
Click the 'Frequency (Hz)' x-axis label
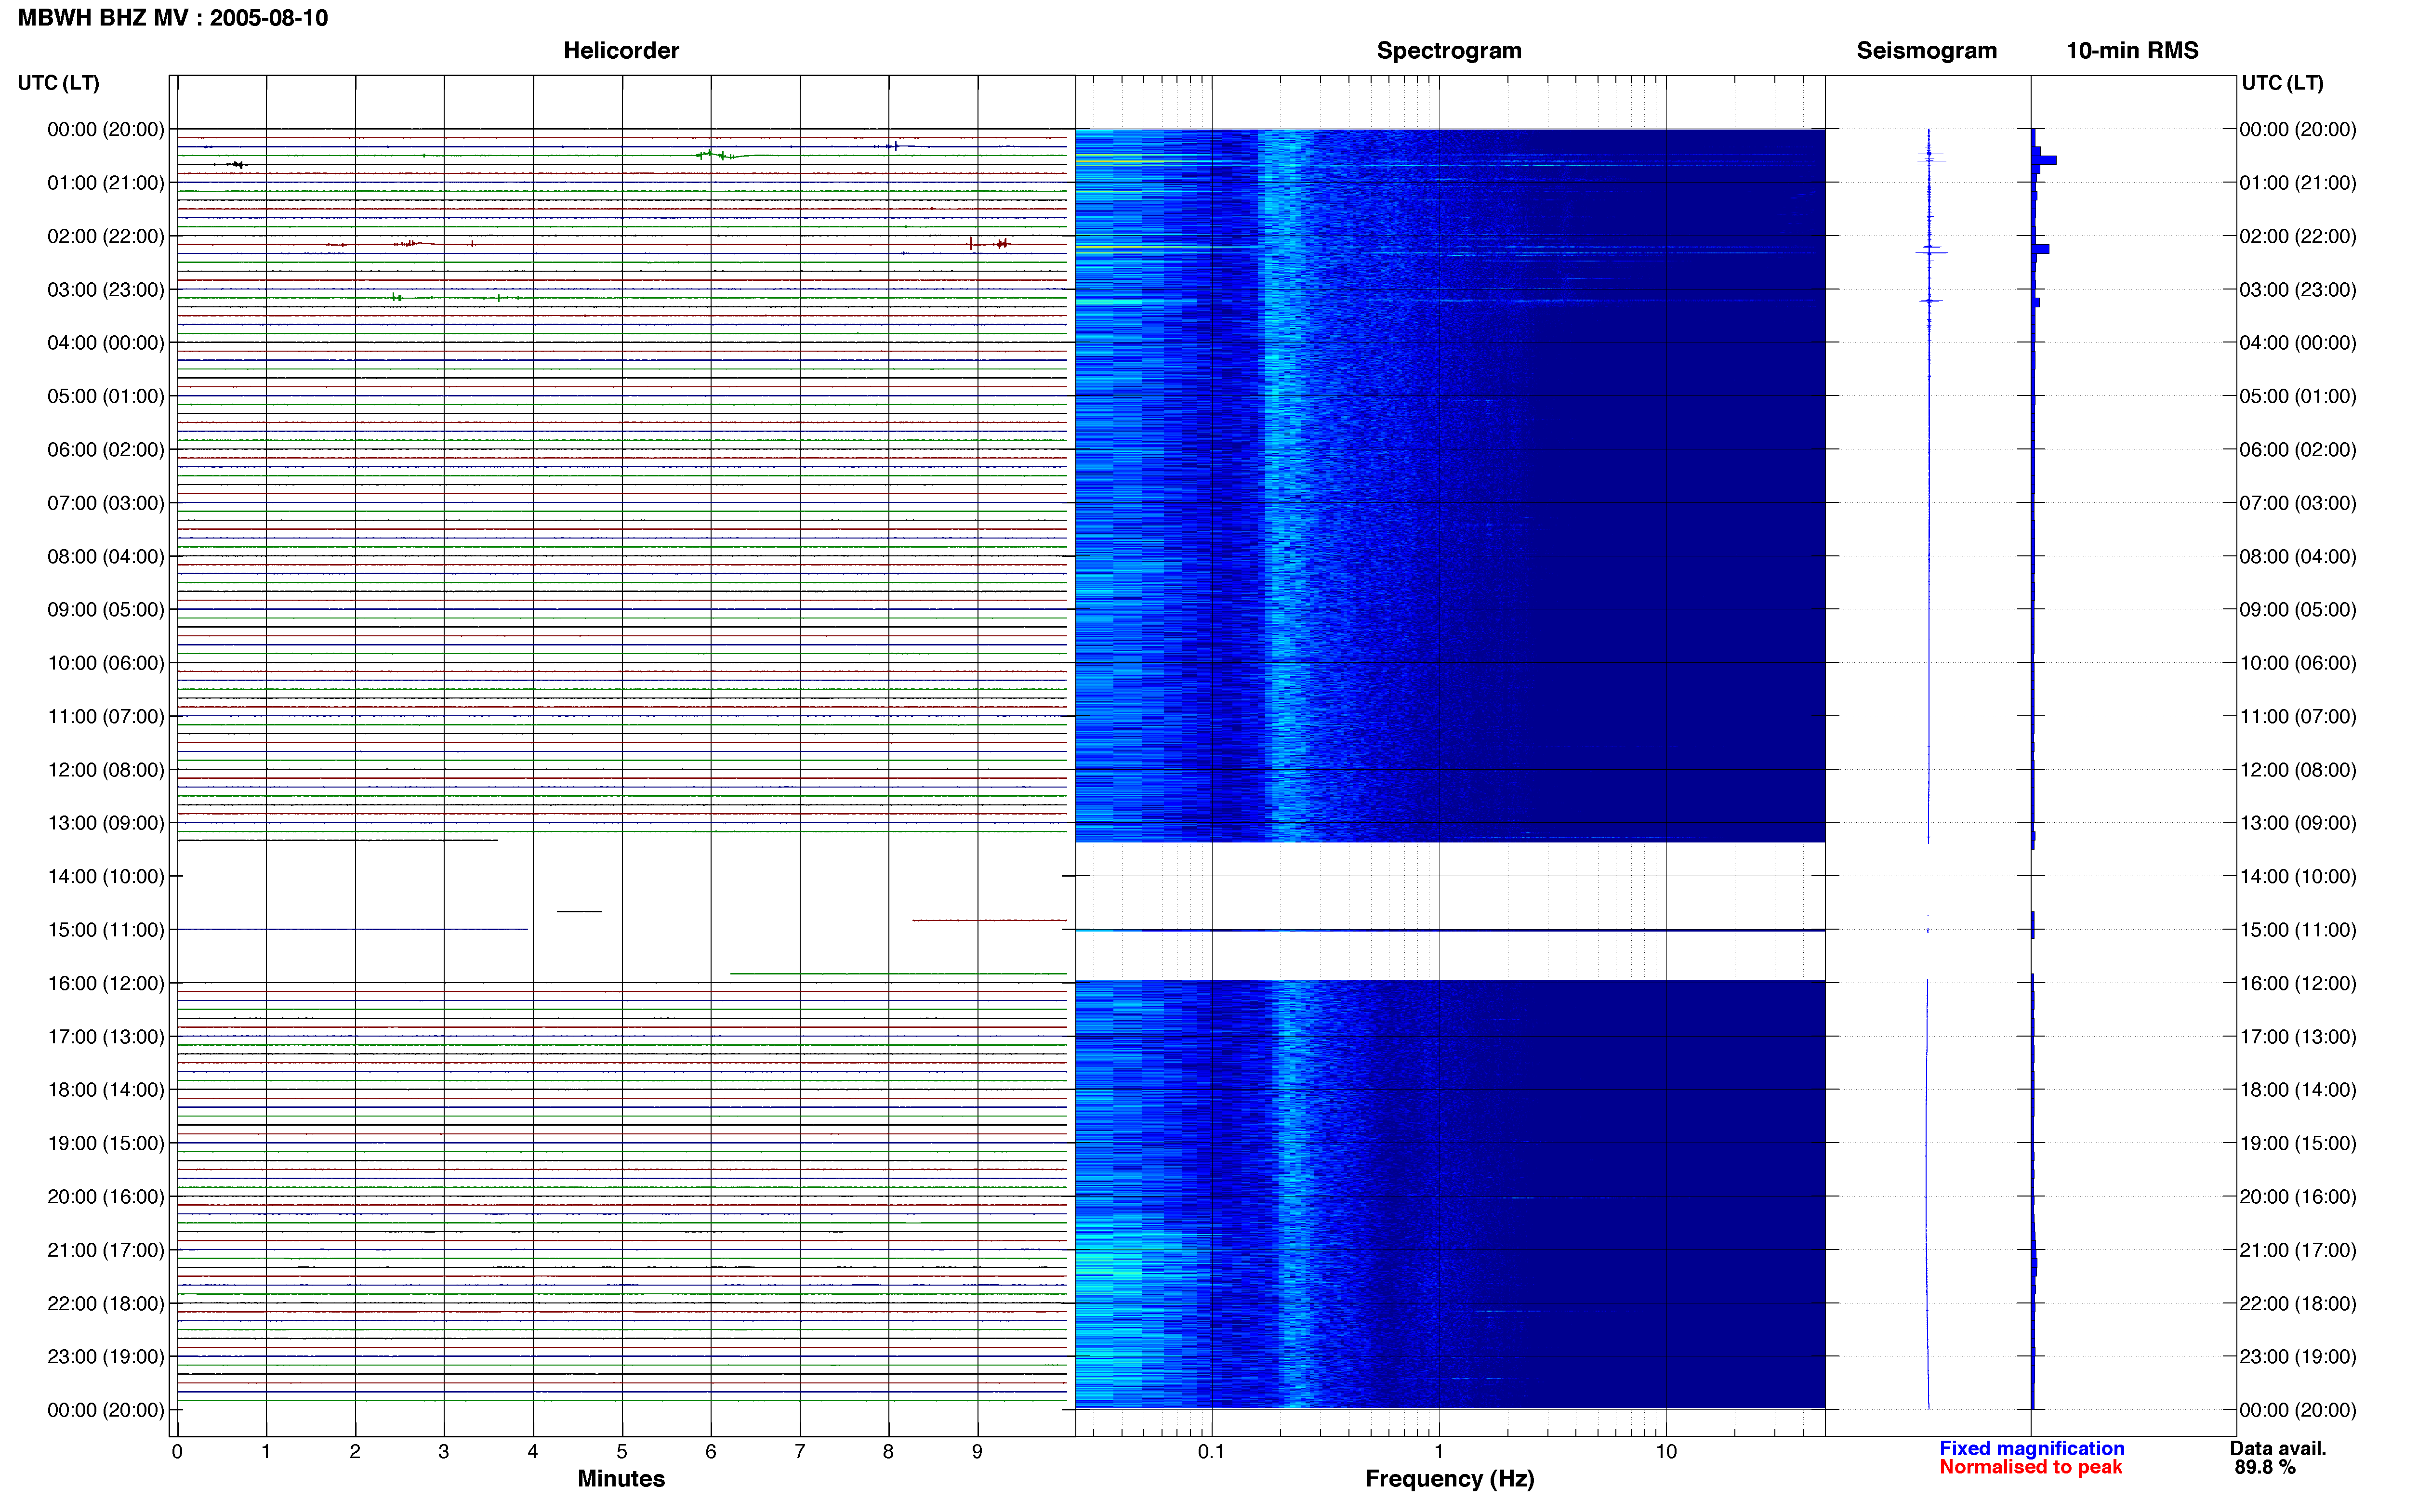pyautogui.click(x=1449, y=1479)
